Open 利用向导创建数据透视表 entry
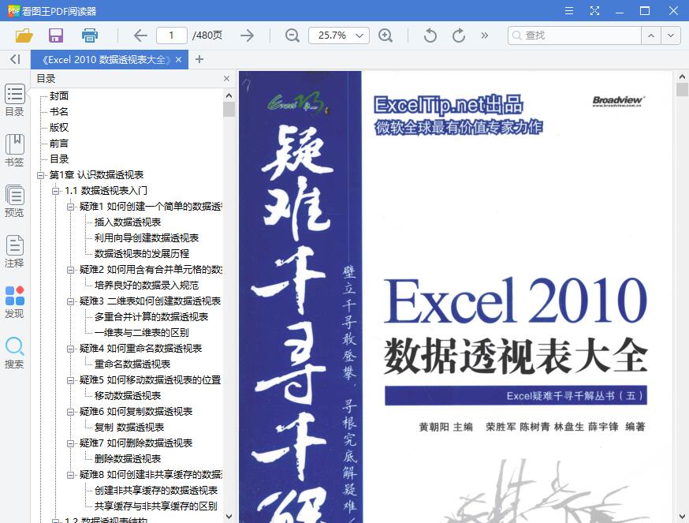Viewport: 689px width, 523px height. coord(147,238)
